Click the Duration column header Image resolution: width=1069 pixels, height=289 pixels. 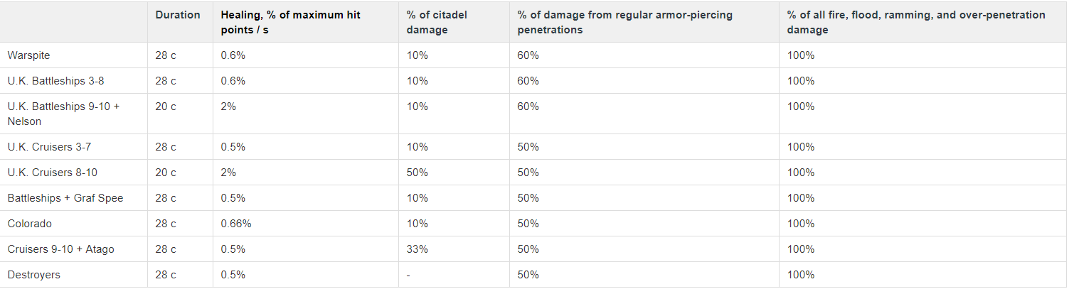point(178,15)
